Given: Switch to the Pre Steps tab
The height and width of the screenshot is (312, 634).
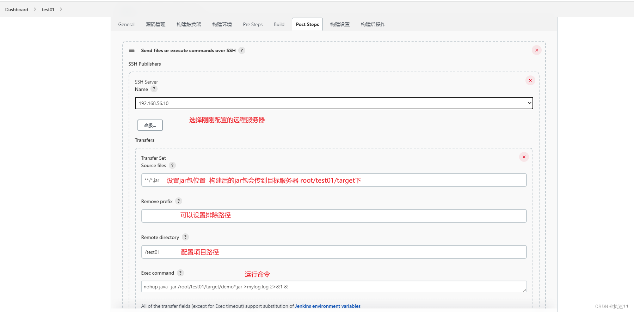Looking at the screenshot, I should click(x=253, y=24).
